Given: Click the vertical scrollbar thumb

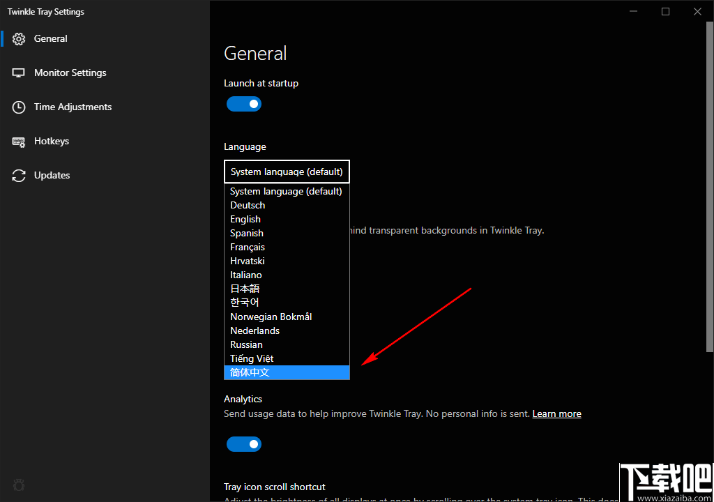Looking at the screenshot, I should point(709,187).
